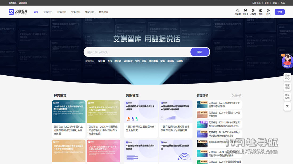
Task: Open the 报告中心 menu item
Action: point(48,12)
